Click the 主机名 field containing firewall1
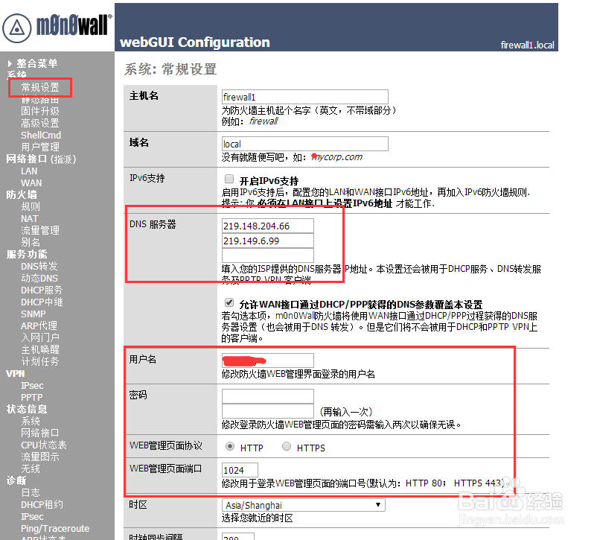The width and height of the screenshot is (597, 540). (305, 97)
